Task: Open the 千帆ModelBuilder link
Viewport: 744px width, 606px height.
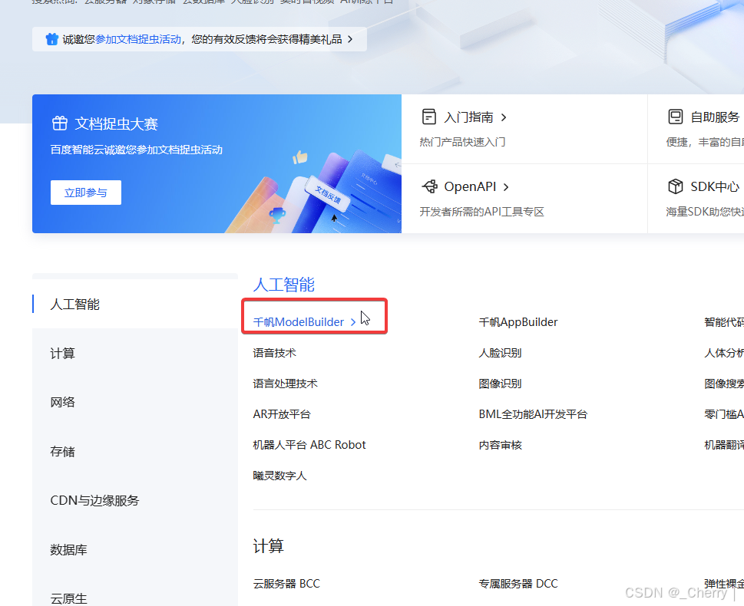Action: click(299, 322)
